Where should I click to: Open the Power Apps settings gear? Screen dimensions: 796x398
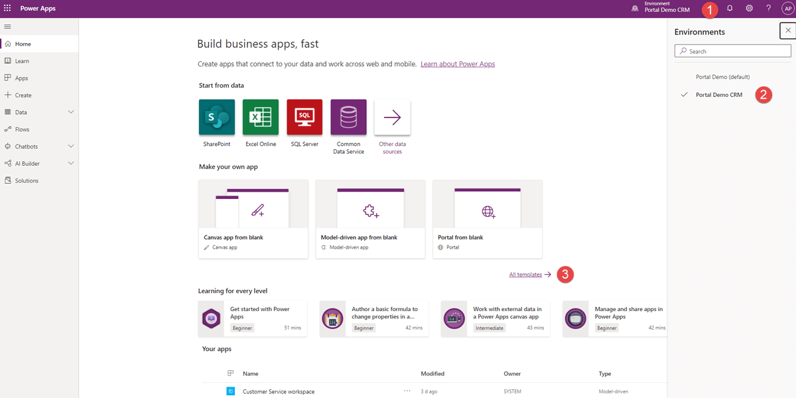pos(749,8)
